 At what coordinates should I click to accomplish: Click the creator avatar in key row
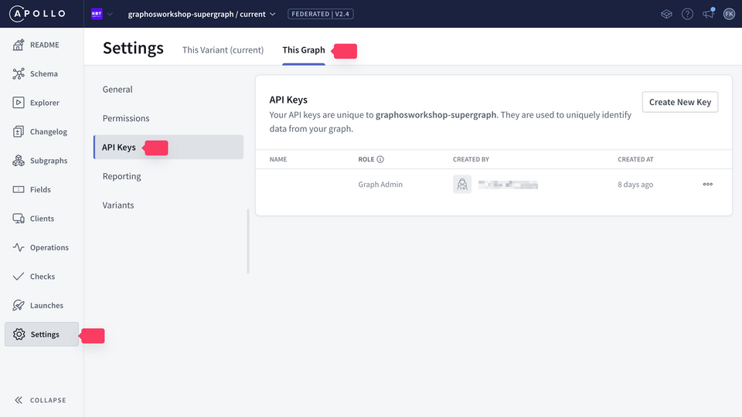coord(462,185)
